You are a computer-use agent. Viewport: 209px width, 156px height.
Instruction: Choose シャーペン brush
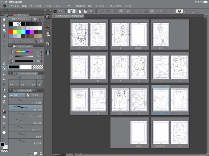tap(25, 128)
